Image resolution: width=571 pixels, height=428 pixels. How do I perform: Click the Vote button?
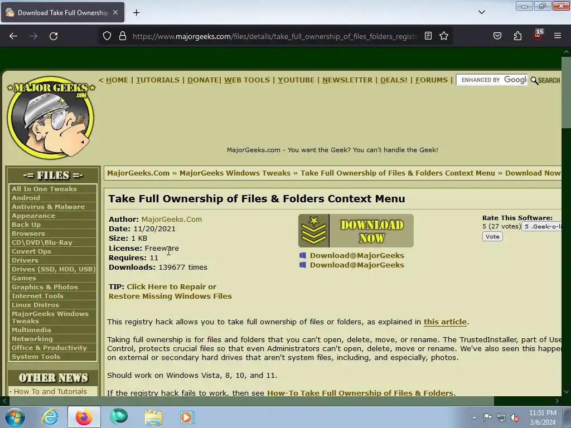pyautogui.click(x=492, y=236)
